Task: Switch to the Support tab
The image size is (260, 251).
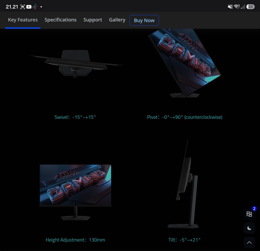Action: (93, 20)
